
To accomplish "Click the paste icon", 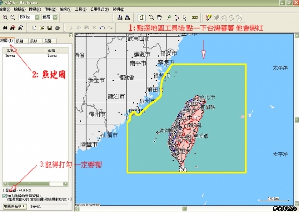I will tap(86, 28).
